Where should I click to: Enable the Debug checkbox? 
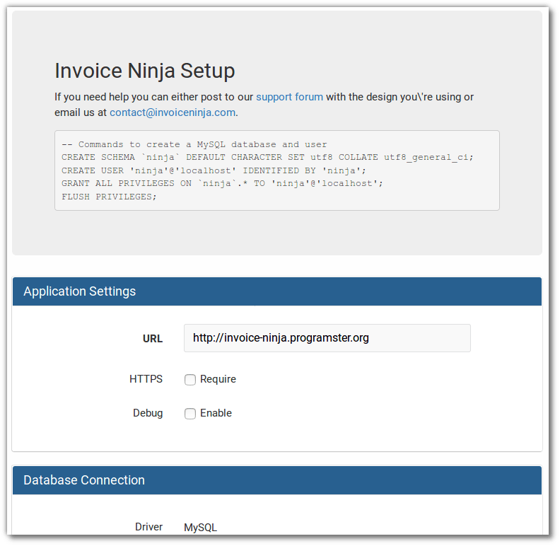(190, 414)
